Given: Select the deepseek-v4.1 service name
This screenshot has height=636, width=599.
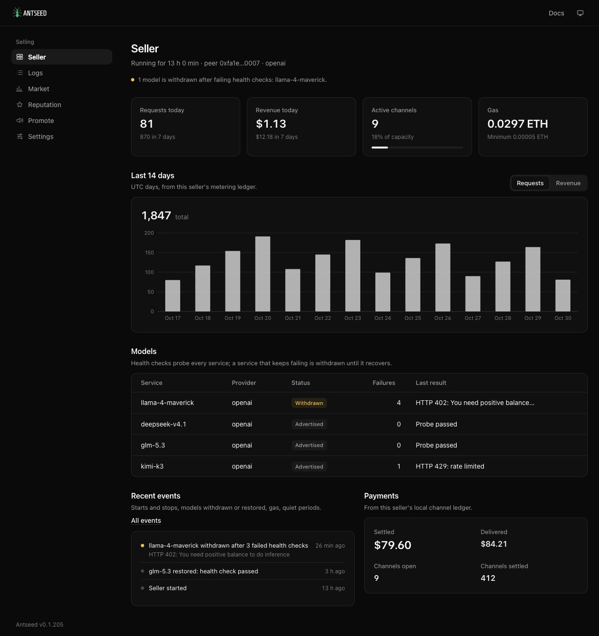Looking at the screenshot, I should coord(163,424).
